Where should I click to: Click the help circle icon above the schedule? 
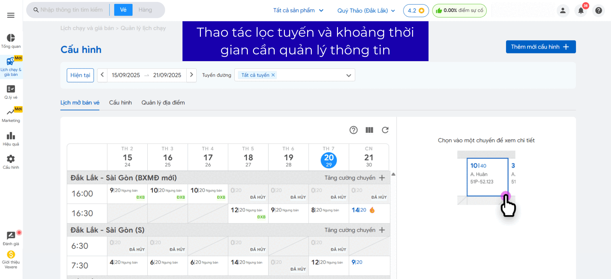[353, 130]
